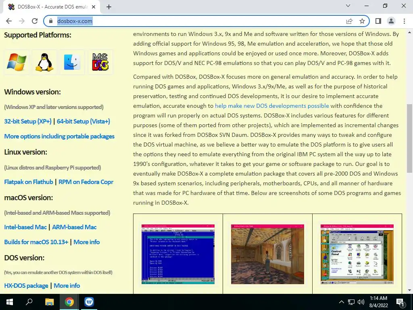This screenshot has width=413, height=310.
Task: Open the RPM on Fedora Copr link
Action: [86, 182]
